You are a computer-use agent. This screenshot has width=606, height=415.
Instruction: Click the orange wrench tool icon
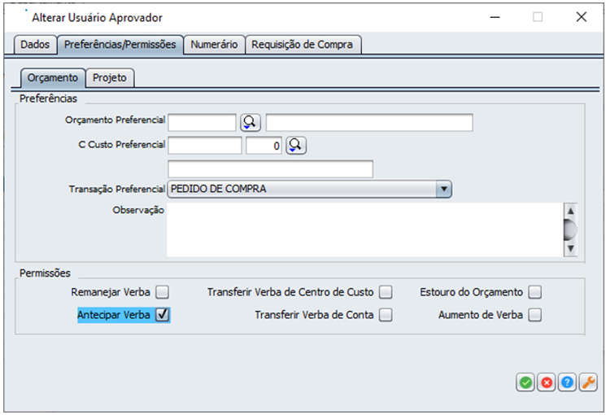588,382
